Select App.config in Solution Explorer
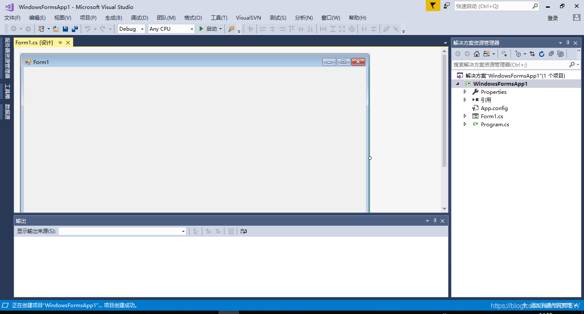The width and height of the screenshot is (584, 314). coord(494,108)
